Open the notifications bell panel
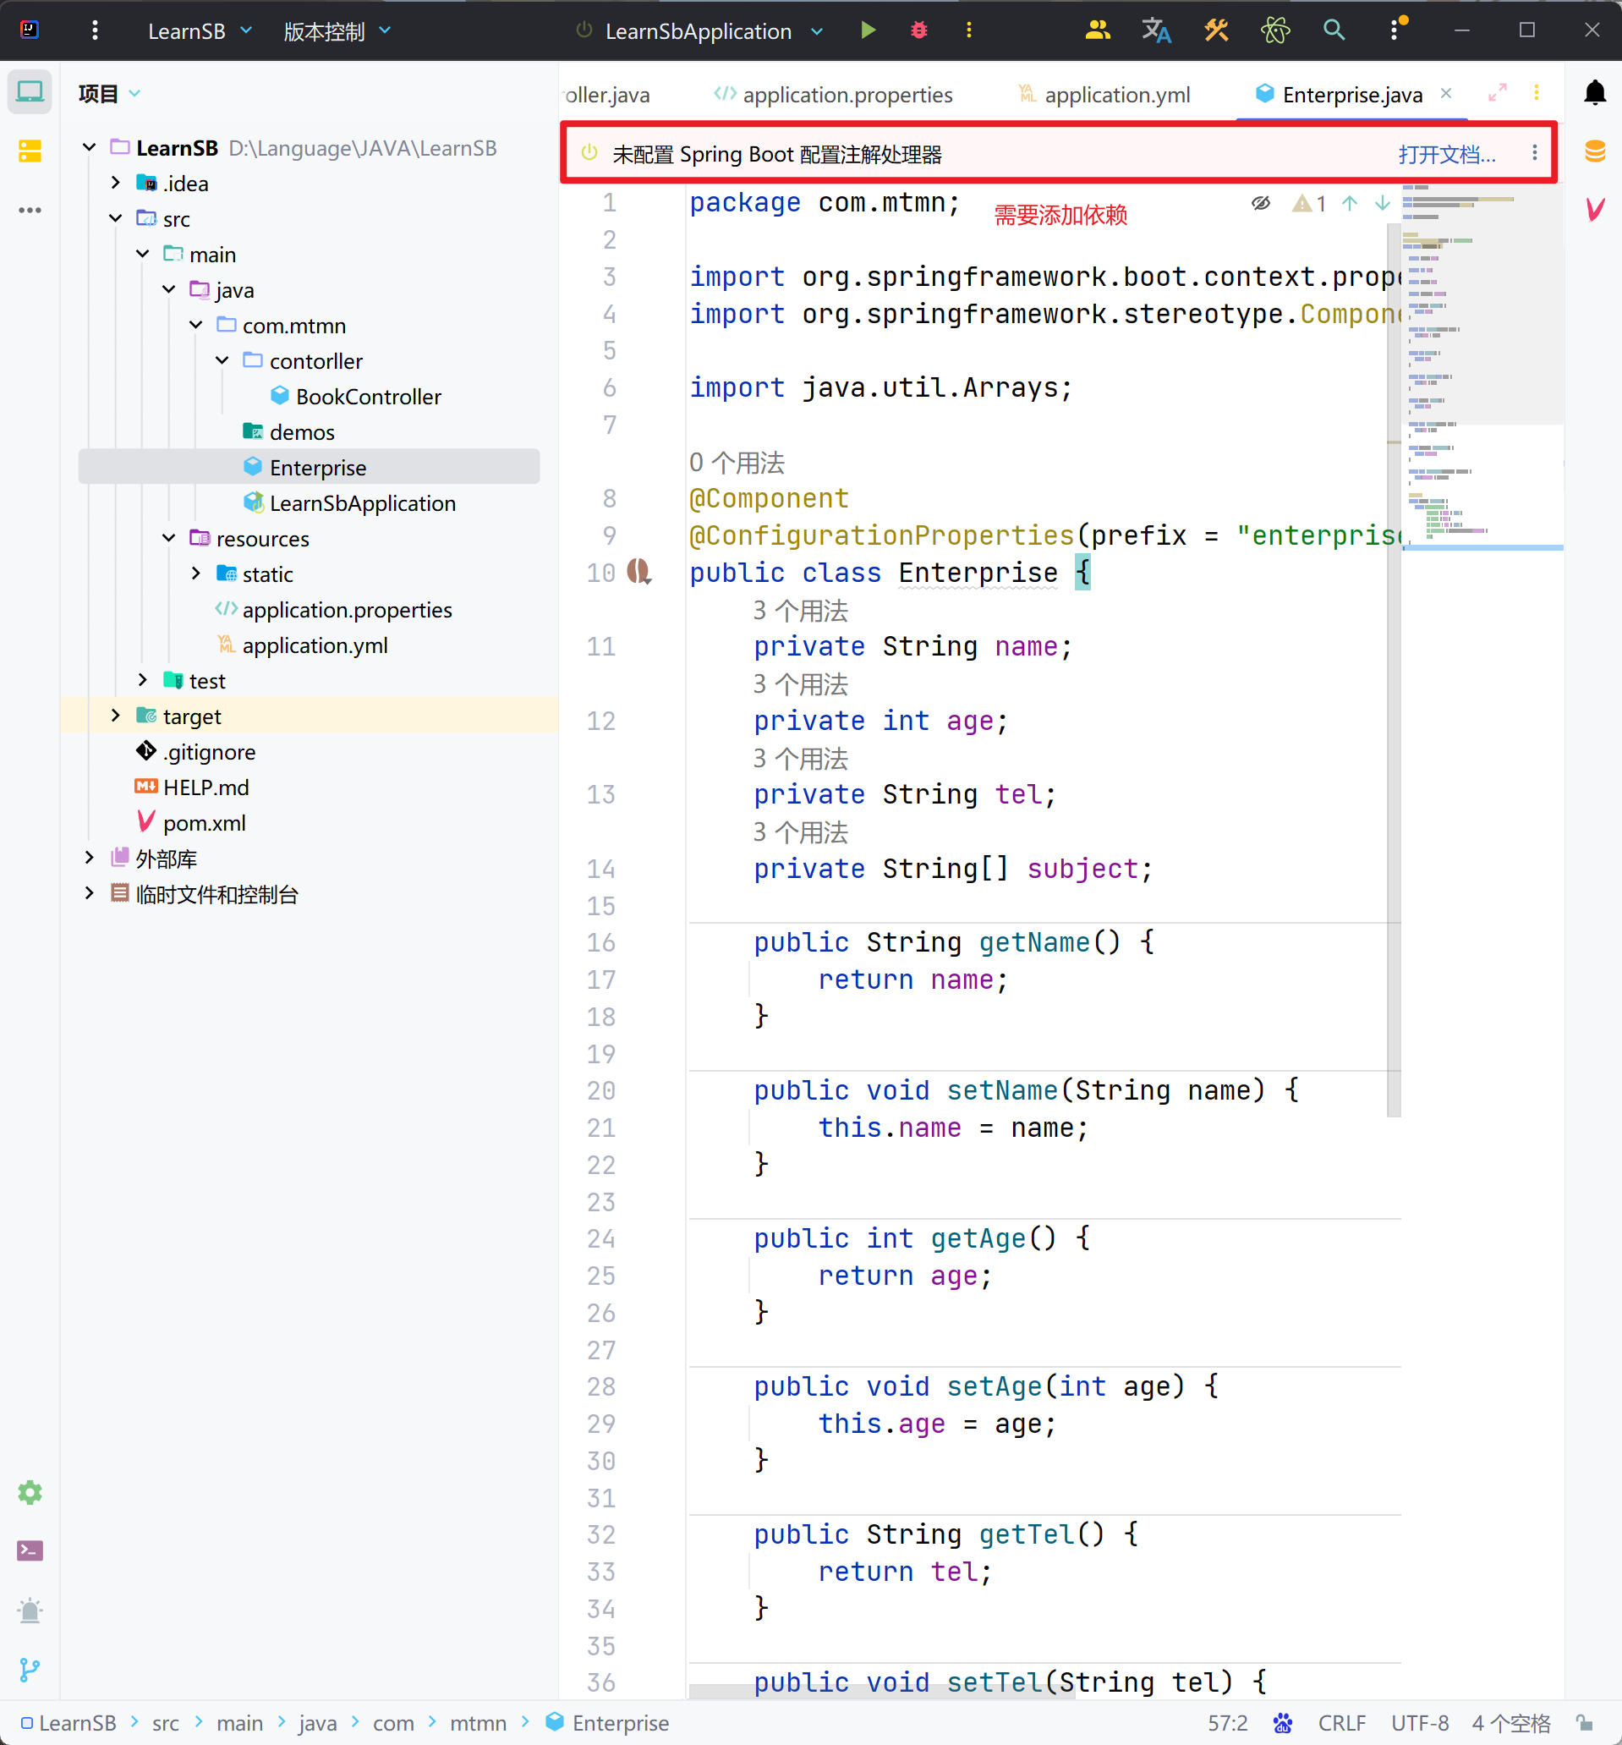1622x1745 pixels. click(x=1594, y=93)
